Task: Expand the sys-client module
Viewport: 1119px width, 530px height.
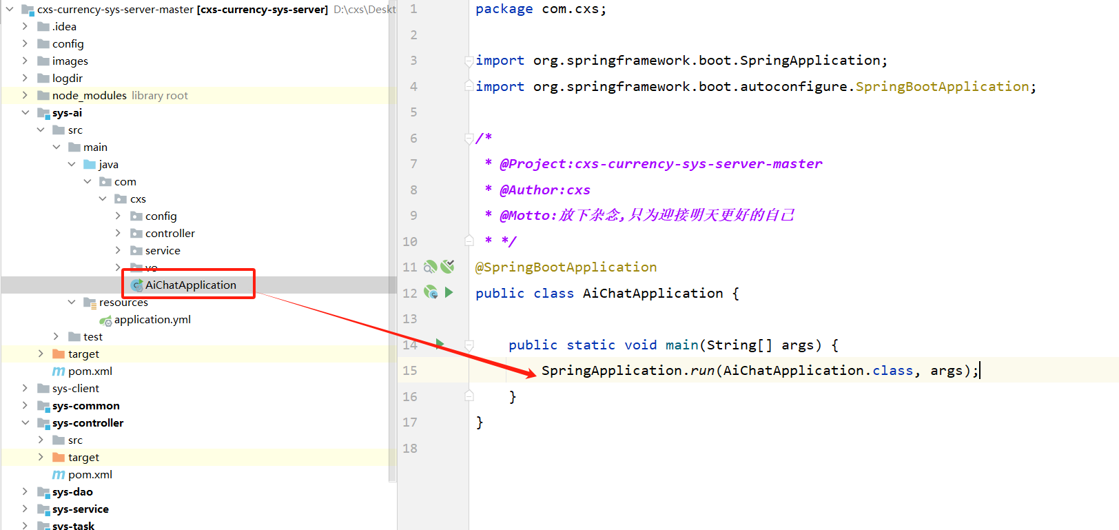Action: pos(25,388)
